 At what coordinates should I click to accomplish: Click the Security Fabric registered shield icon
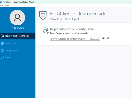[46, 31]
